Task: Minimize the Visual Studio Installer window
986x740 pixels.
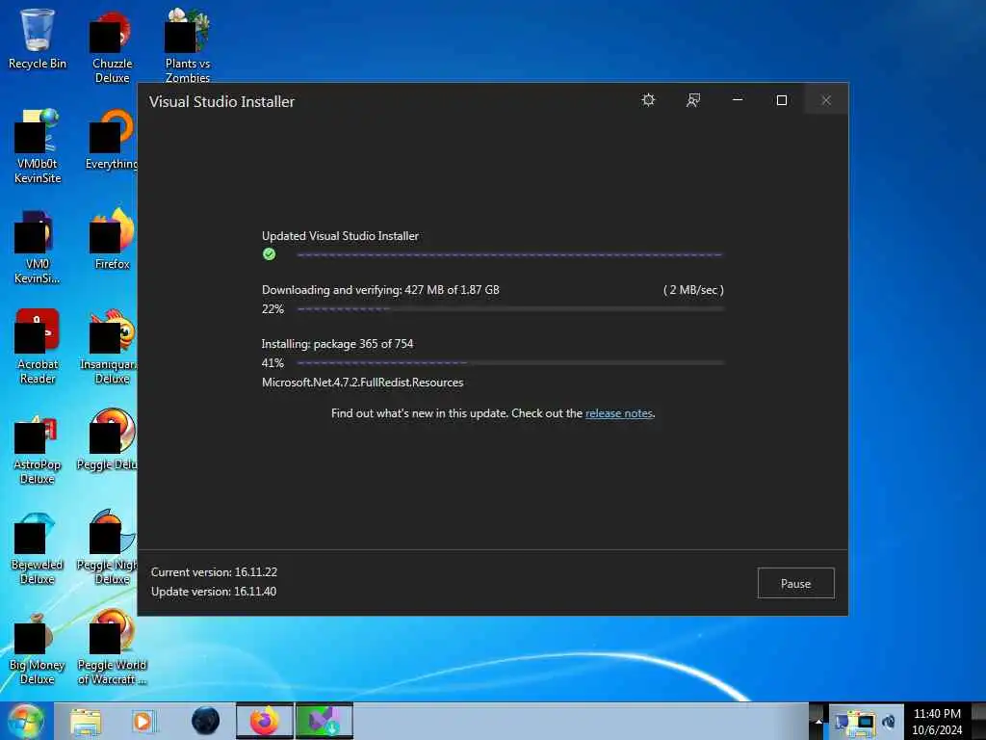Action: (738, 100)
